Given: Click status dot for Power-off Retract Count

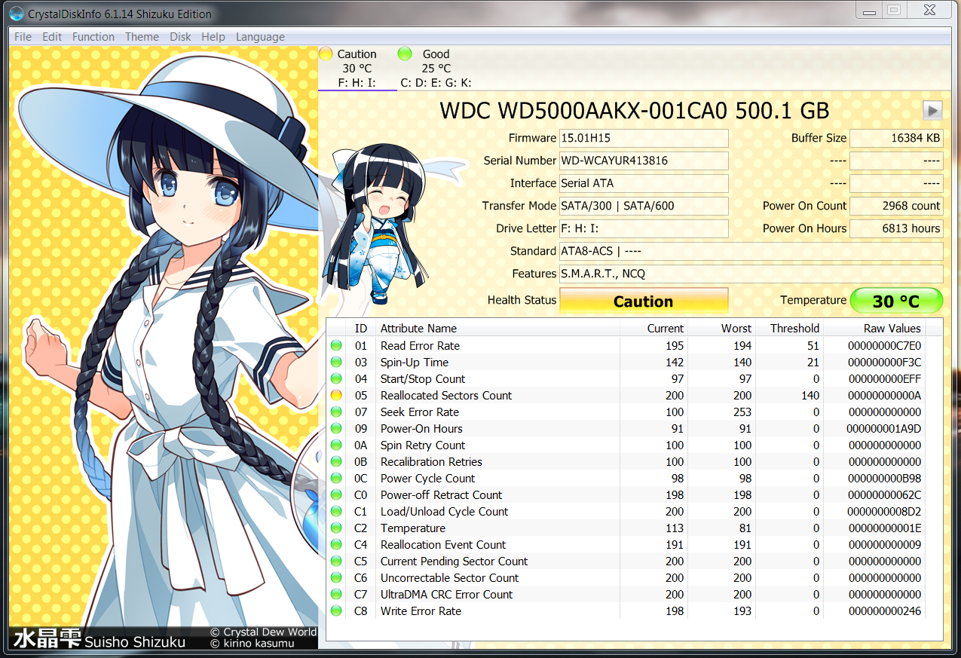Looking at the screenshot, I should tap(336, 495).
